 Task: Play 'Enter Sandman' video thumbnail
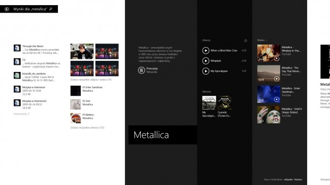click(269, 94)
